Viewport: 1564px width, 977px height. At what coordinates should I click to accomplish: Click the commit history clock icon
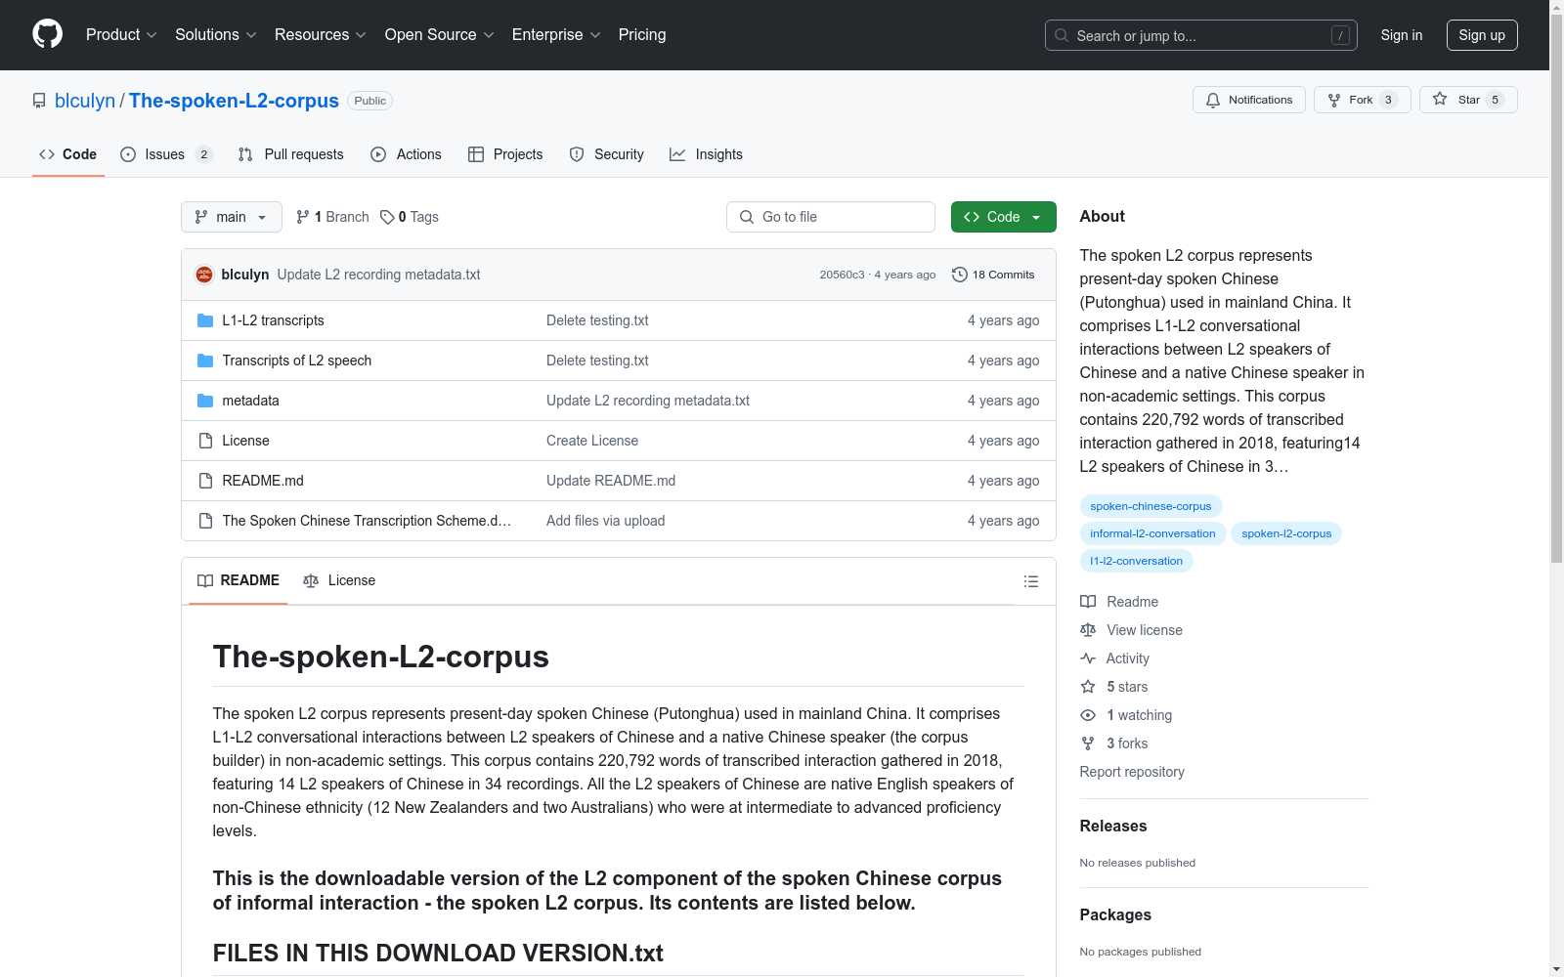coord(960,275)
